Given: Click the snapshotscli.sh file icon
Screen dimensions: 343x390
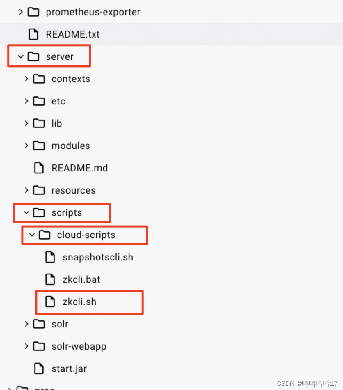Looking at the screenshot, I should [x=50, y=257].
